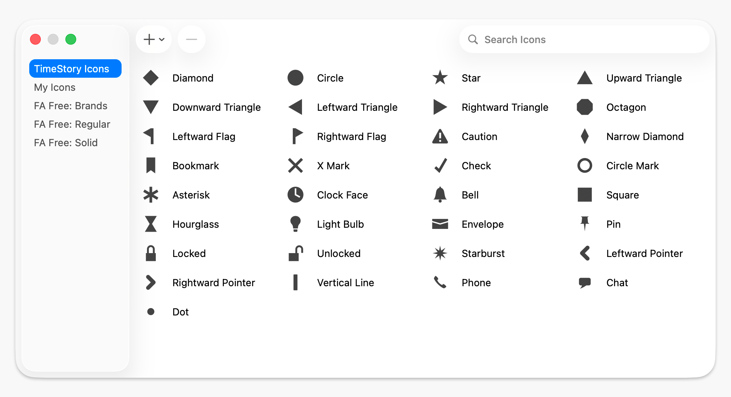Click the Pin icon
The image size is (731, 397).
pyautogui.click(x=585, y=224)
